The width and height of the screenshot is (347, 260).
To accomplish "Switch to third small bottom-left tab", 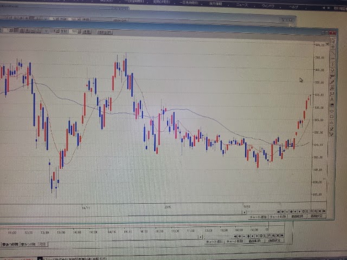I will tap(42, 244).
